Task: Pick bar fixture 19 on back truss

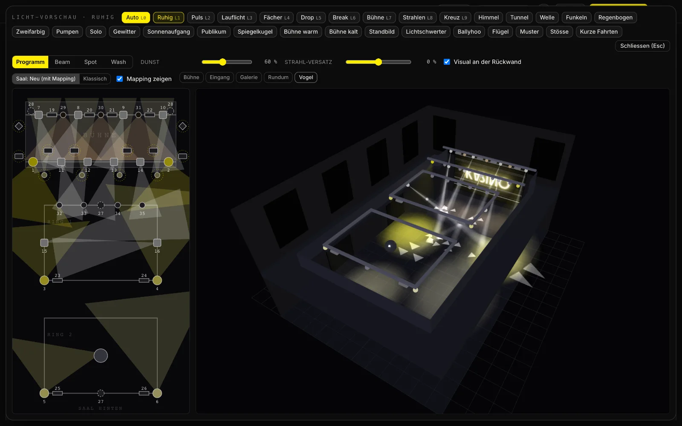Action: pos(52,115)
